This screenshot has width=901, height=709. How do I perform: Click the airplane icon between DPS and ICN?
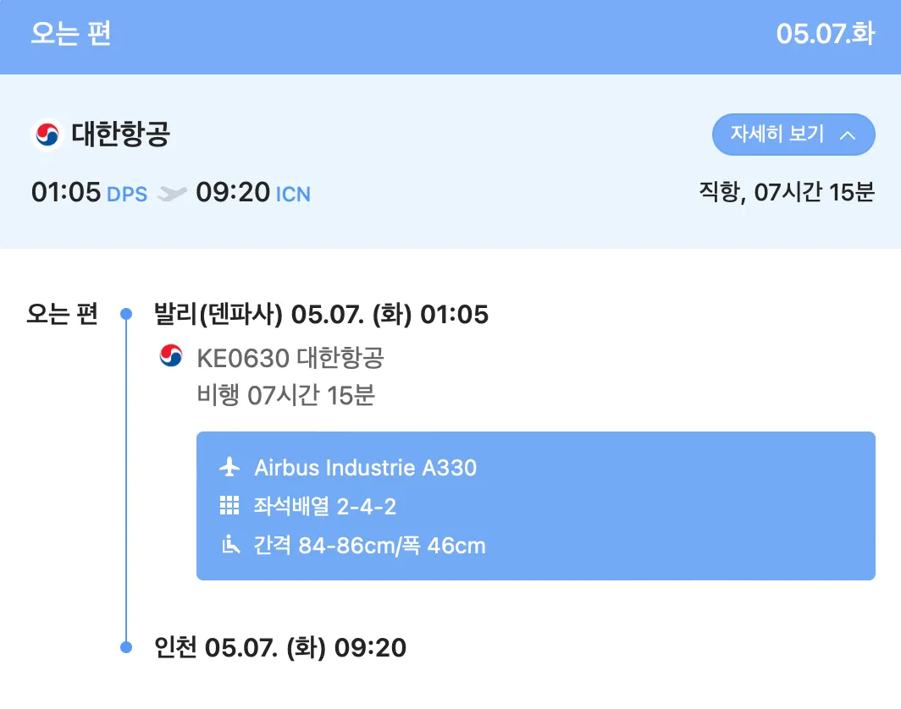click(x=172, y=194)
